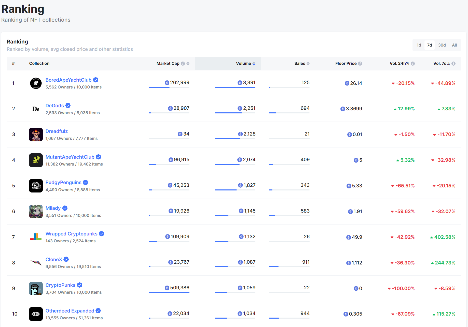The height and width of the screenshot is (327, 468).
Task: Select the 30d time range
Action: pos(442,45)
